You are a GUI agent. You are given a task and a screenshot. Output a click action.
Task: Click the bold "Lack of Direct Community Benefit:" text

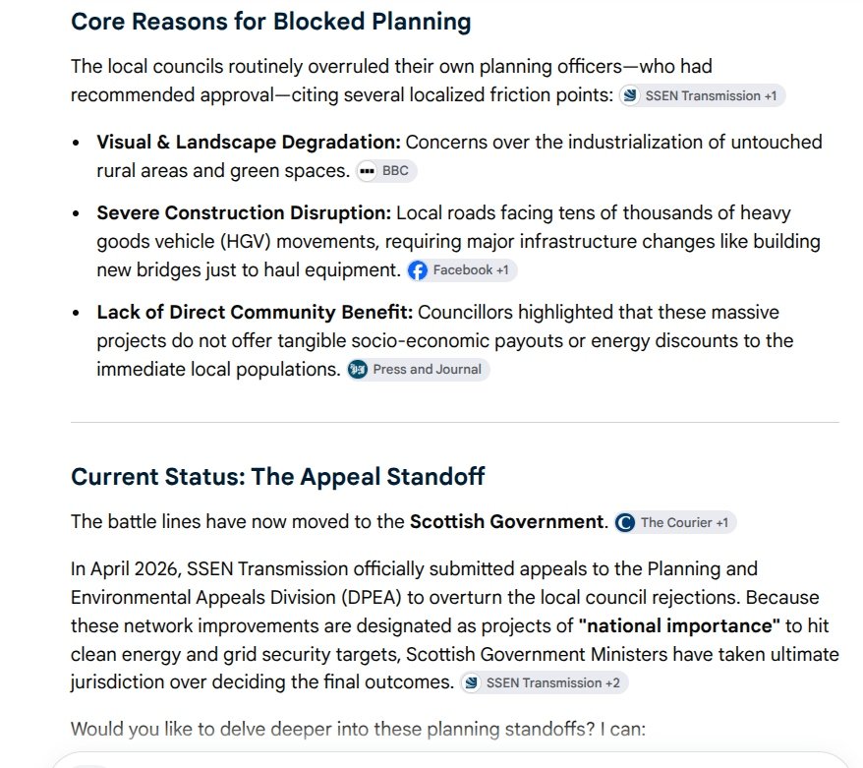point(255,312)
